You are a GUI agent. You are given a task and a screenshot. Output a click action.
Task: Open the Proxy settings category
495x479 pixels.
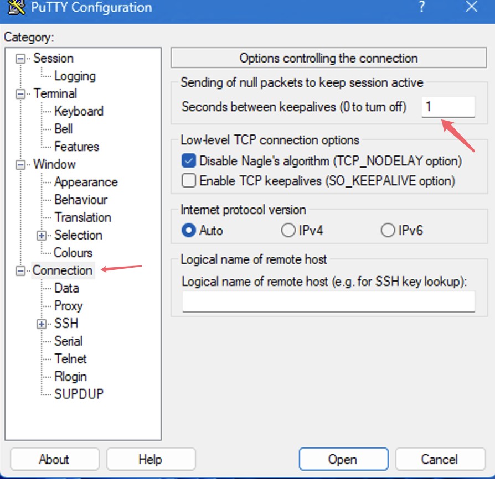coord(68,306)
